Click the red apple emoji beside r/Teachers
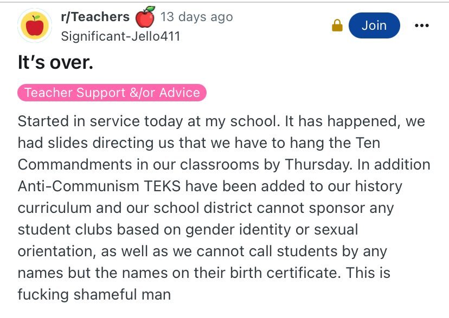Image resolution: width=449 pixels, height=318 pixels. (x=145, y=17)
